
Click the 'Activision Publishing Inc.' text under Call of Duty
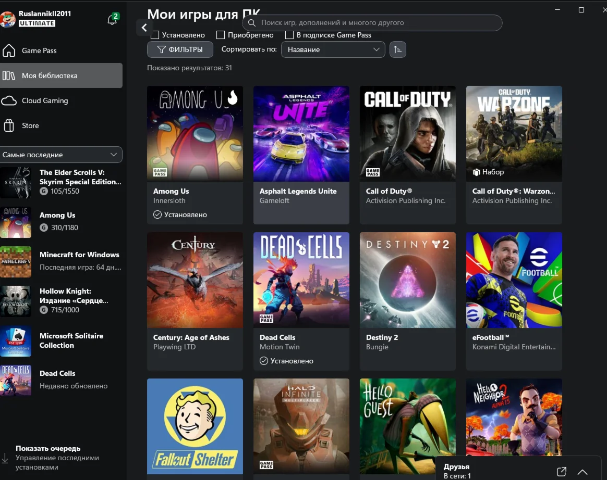click(x=406, y=200)
